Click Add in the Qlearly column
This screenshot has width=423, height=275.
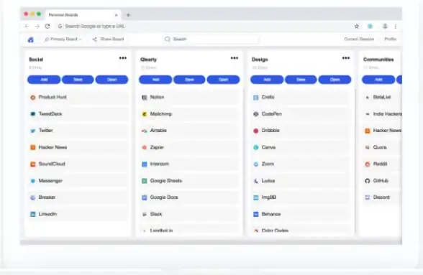[155, 80]
